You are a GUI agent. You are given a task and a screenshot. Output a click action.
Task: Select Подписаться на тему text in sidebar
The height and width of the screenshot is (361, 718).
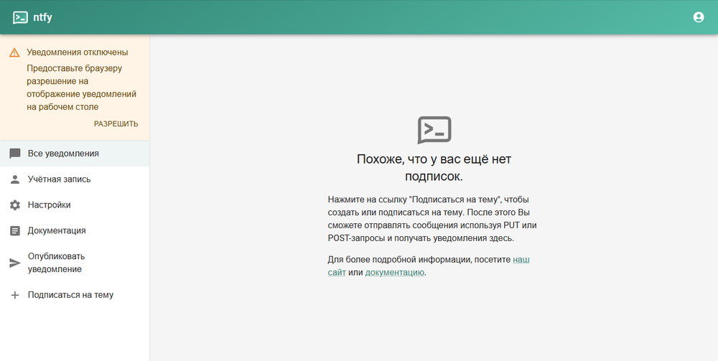70,295
